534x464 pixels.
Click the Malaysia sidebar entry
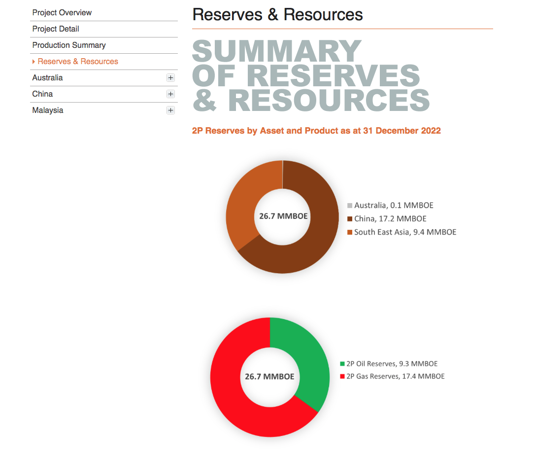coord(48,110)
